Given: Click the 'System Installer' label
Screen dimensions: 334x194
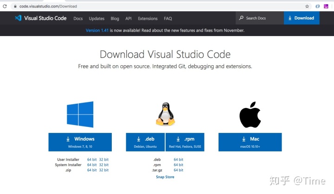Looking at the screenshot, I should (68, 165).
